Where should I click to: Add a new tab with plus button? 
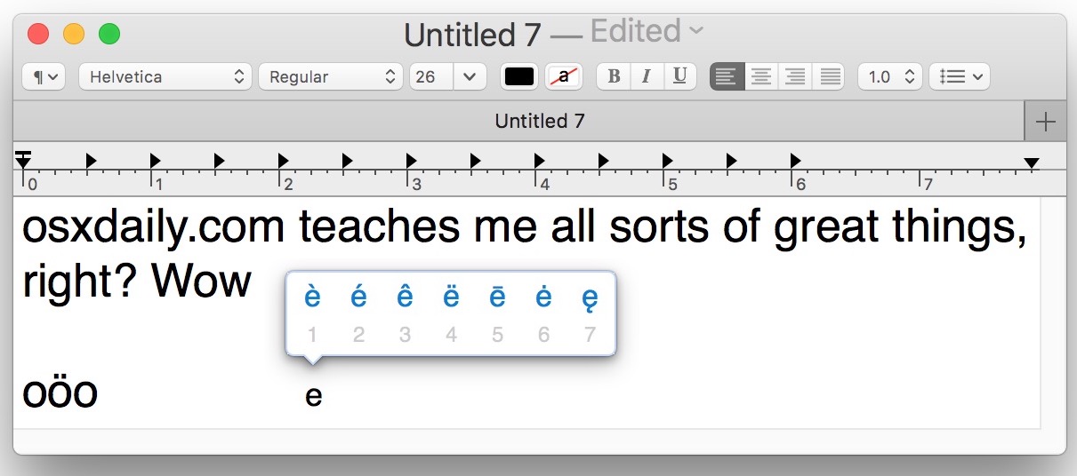1045,122
